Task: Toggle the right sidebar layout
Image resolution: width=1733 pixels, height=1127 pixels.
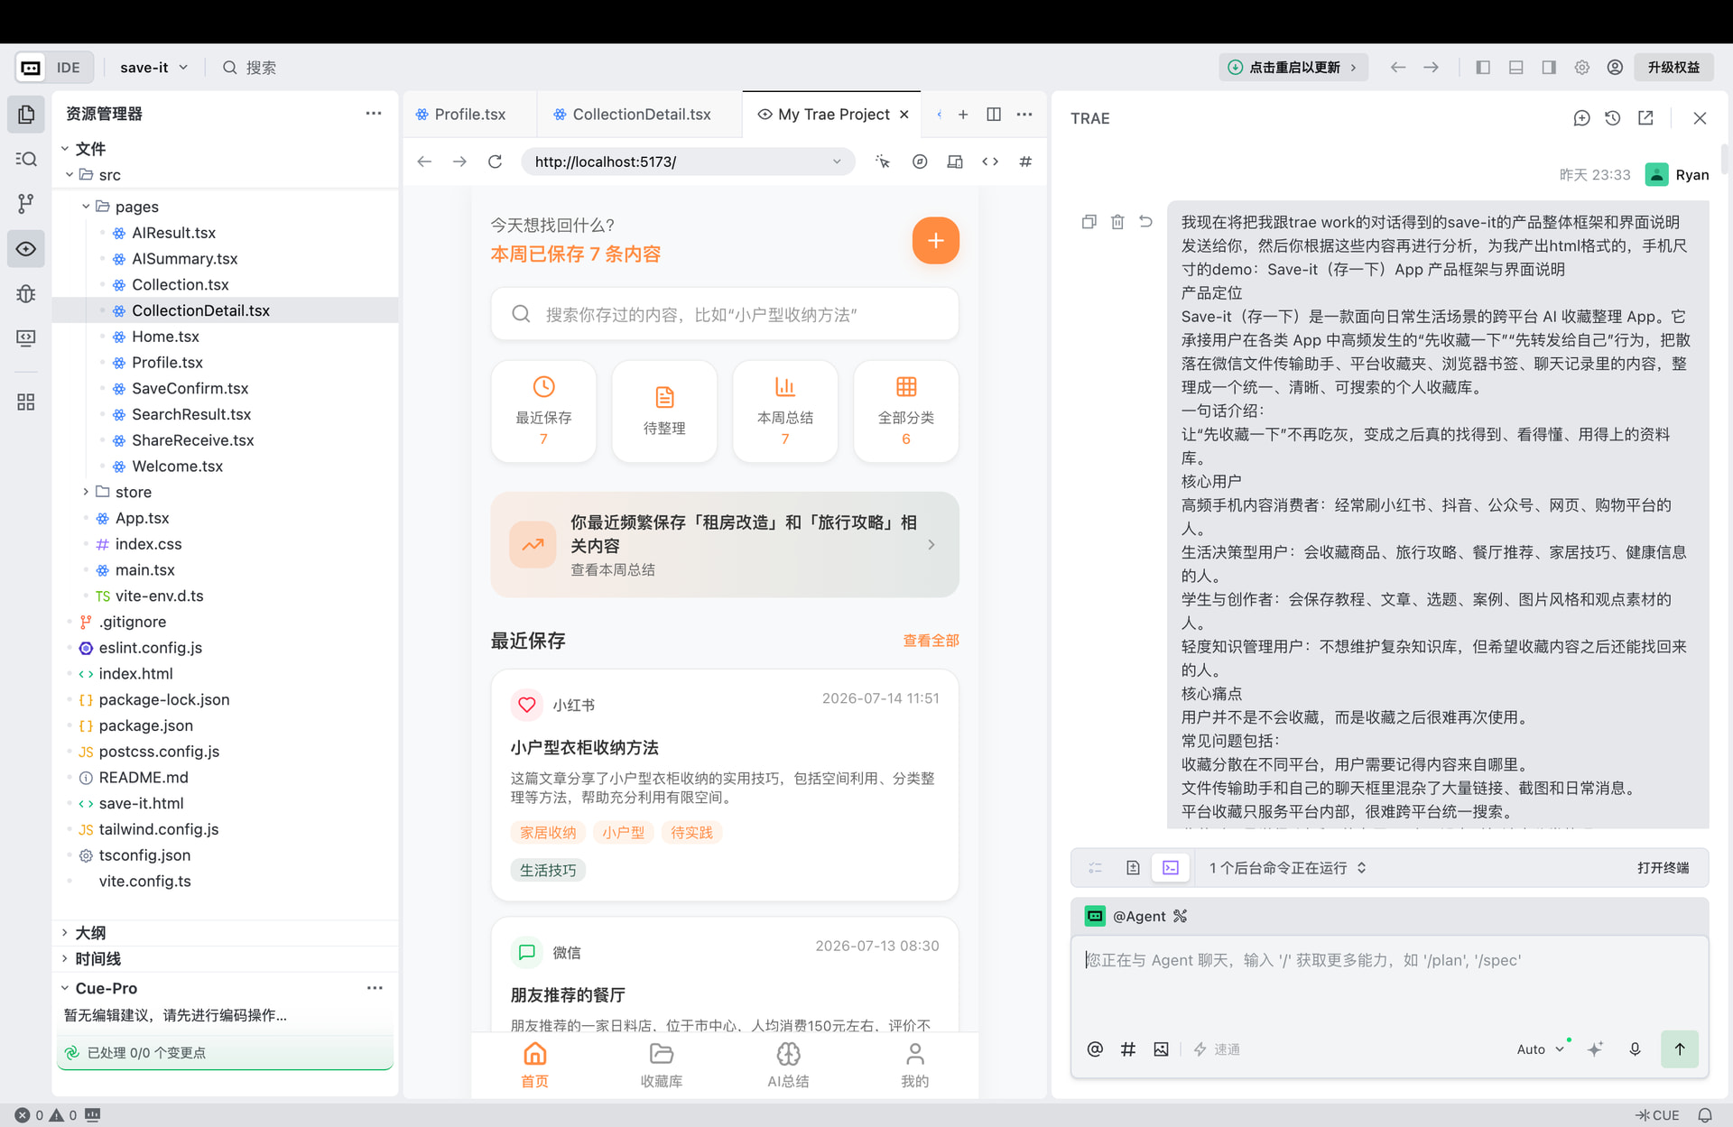Action: click(1549, 68)
